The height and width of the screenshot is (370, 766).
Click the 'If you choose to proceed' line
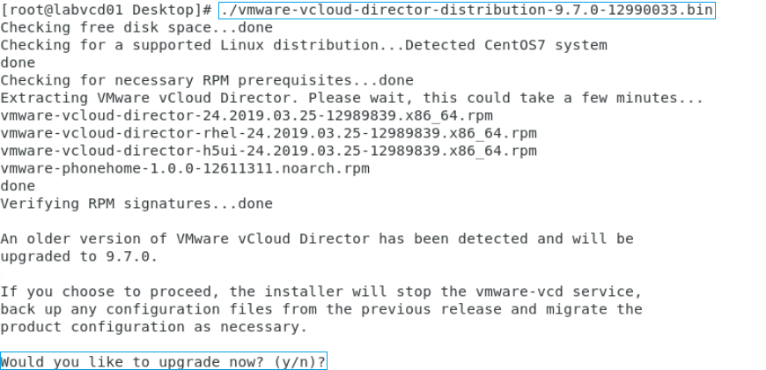coord(321,292)
